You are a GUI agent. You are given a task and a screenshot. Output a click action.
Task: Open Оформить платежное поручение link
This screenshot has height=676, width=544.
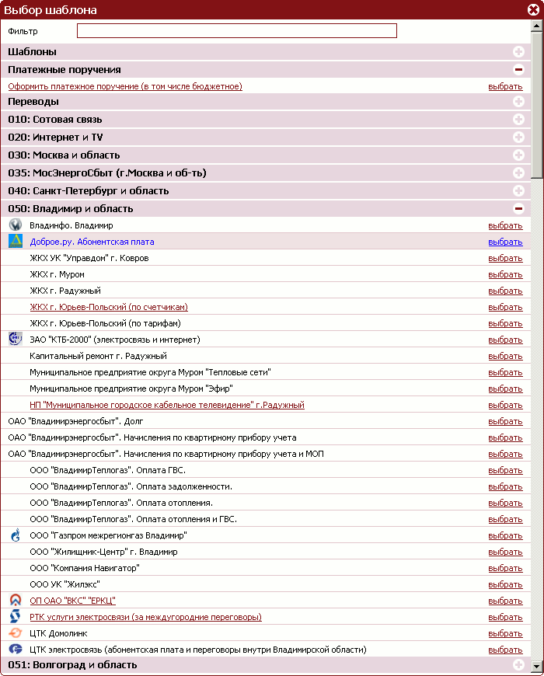pyautogui.click(x=125, y=86)
